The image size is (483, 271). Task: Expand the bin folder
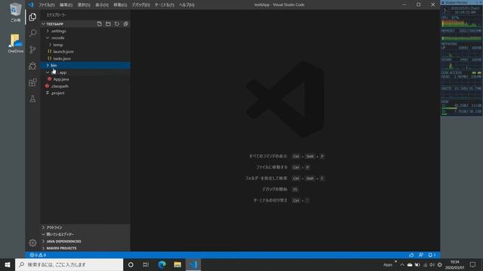(85, 65)
